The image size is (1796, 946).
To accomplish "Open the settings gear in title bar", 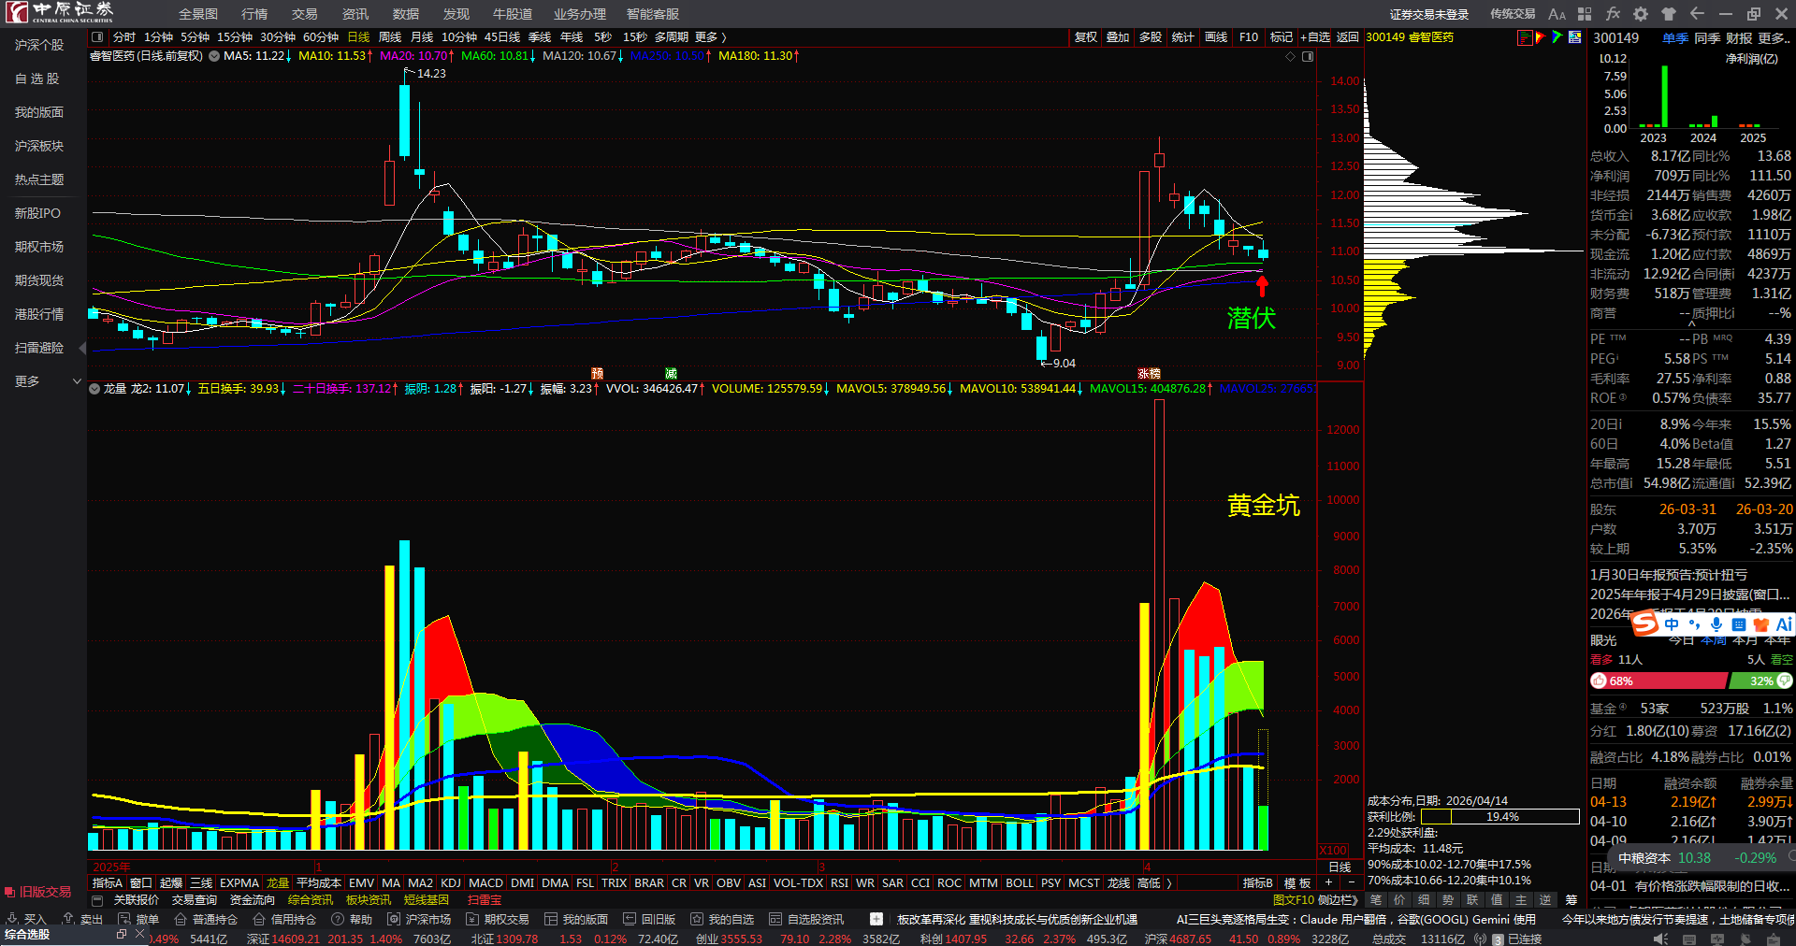I will (x=1641, y=14).
